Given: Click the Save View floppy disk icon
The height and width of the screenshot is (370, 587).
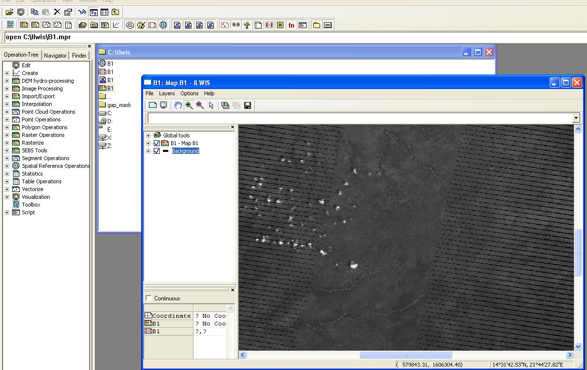Looking at the screenshot, I should (x=248, y=105).
